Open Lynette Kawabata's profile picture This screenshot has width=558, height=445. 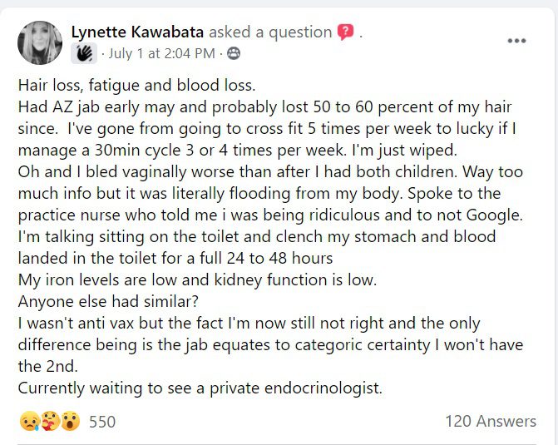point(39,43)
